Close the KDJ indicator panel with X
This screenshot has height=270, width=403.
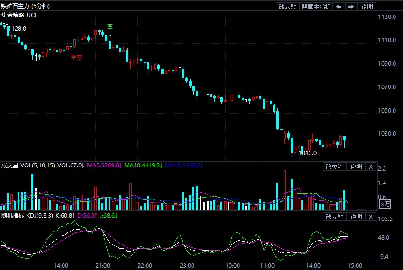coord(371,217)
